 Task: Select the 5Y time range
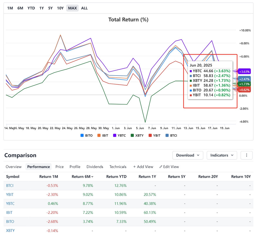coord(50,8)
